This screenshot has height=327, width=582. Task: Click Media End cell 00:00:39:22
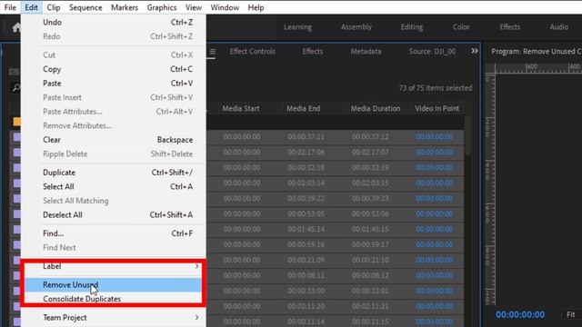pyautogui.click(x=306, y=198)
